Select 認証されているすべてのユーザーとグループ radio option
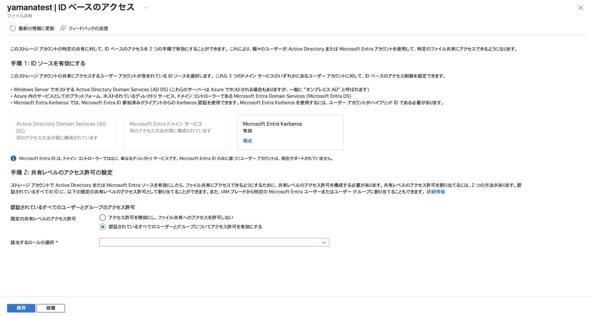The height and width of the screenshot is (316, 590). [x=103, y=226]
